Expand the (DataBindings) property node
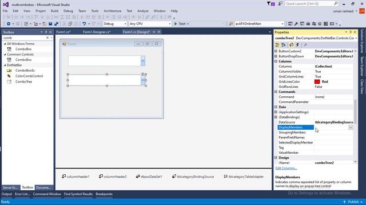This screenshot has width=366, height=205. click(276, 117)
